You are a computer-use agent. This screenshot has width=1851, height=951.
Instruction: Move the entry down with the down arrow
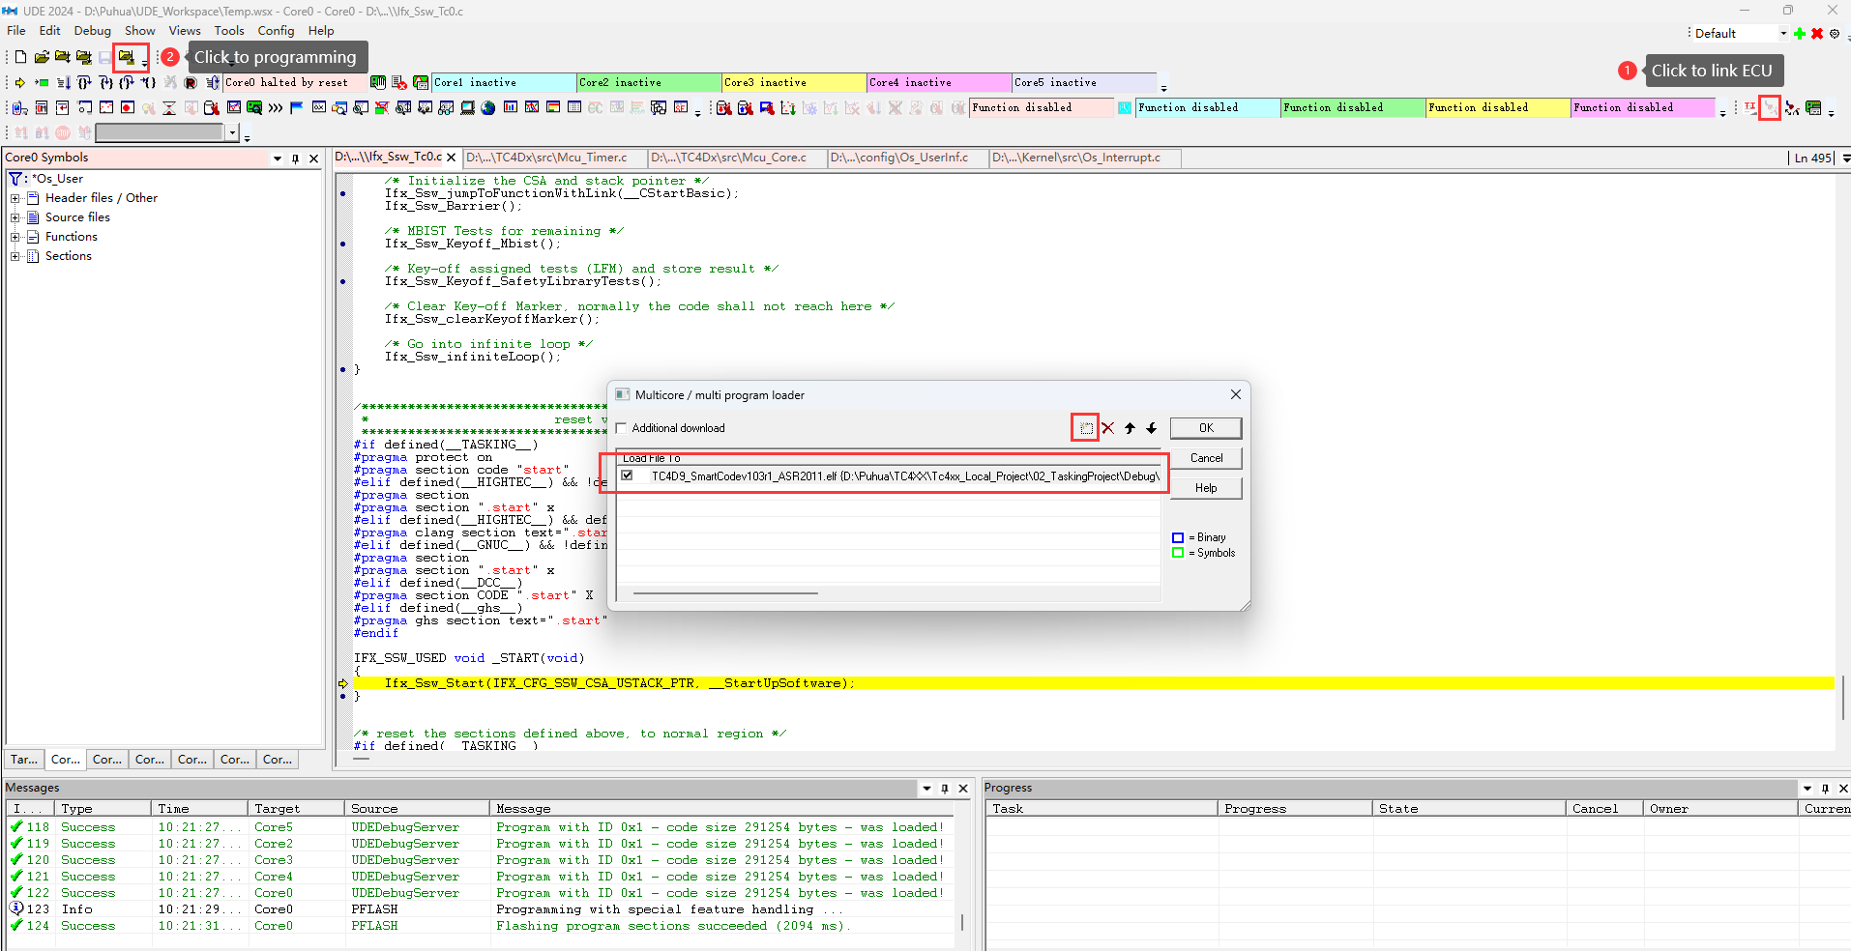(x=1151, y=428)
